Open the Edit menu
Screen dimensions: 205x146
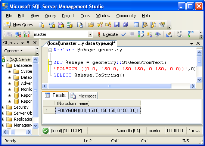pos(21,16)
